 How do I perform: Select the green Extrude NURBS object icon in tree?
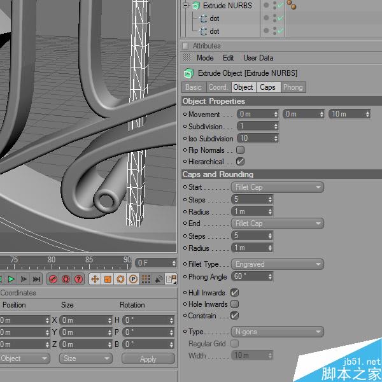pyautogui.click(x=196, y=6)
